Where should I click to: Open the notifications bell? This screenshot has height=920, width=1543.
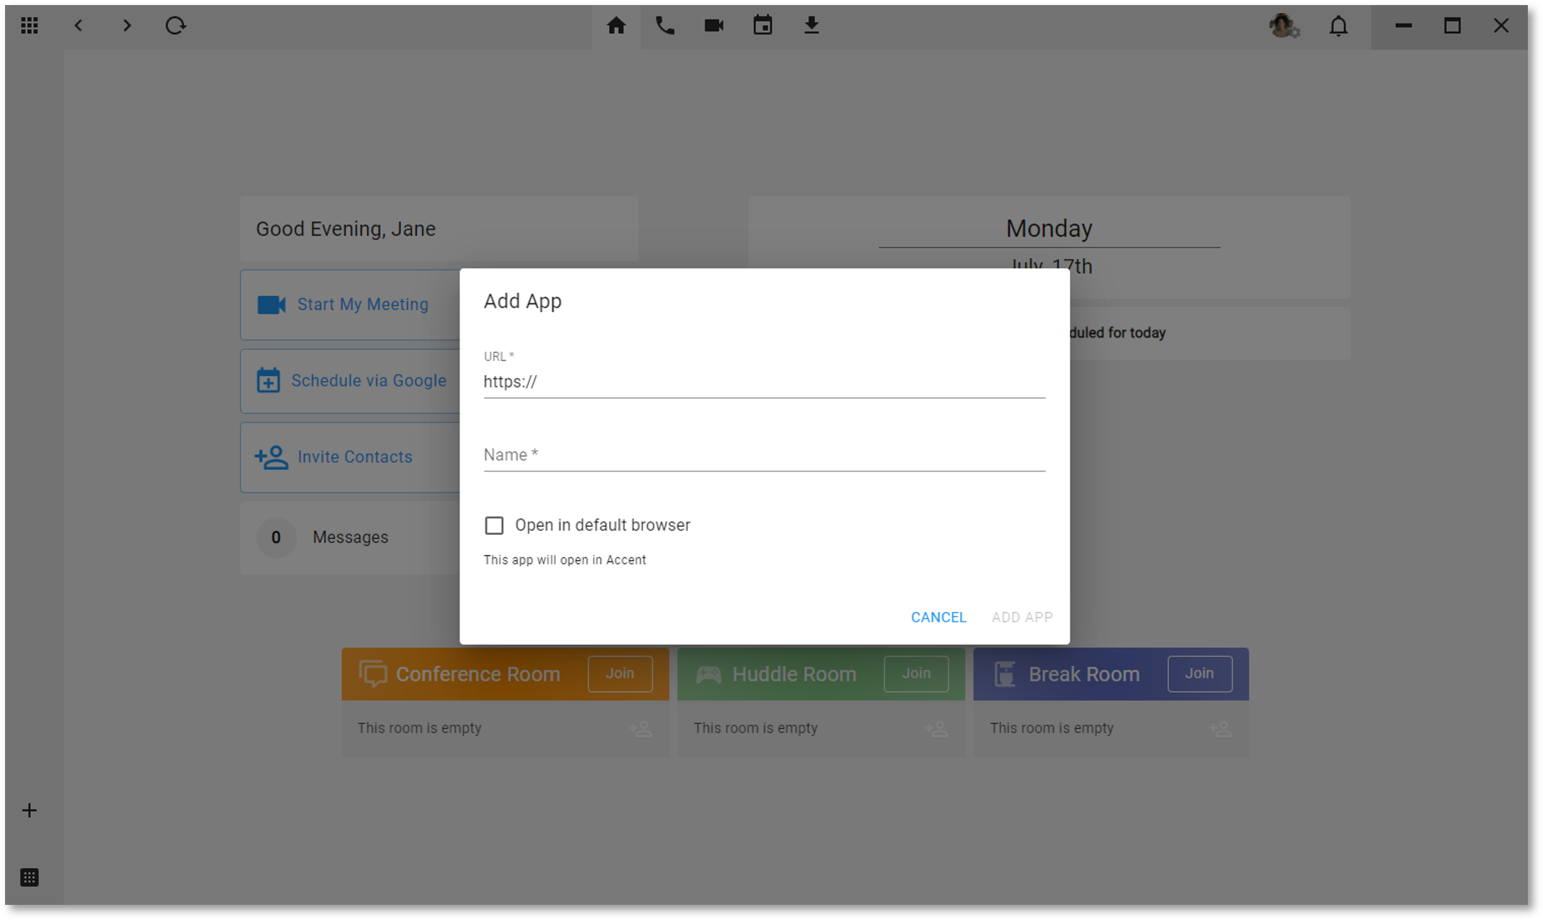(x=1338, y=26)
